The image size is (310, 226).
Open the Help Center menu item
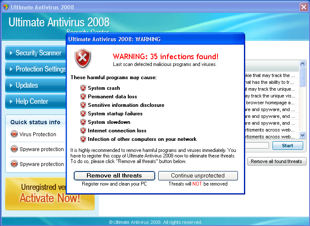(x=35, y=102)
